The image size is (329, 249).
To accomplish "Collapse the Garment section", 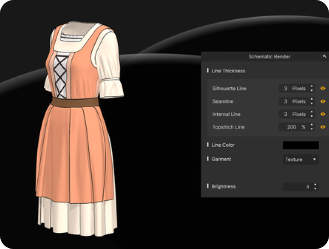I will (x=208, y=159).
